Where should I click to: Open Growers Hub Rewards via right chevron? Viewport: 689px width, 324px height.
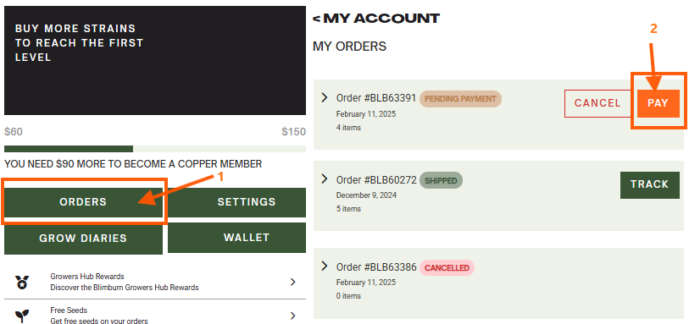click(293, 282)
